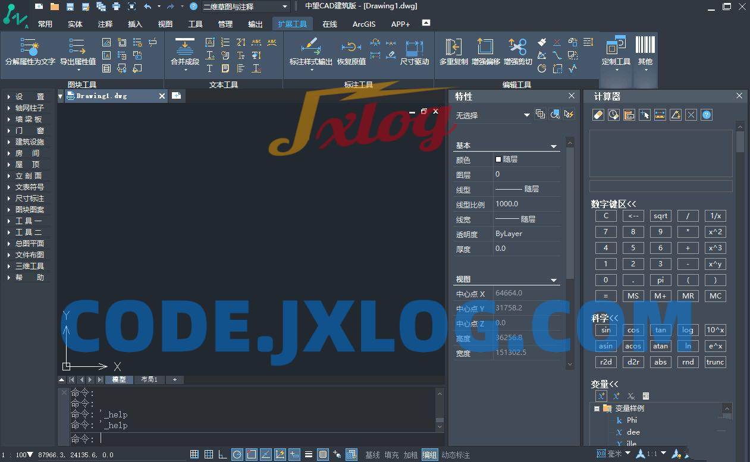This screenshot has height=462, width=750.
Task: Click the 尺寸驱动 icon
Action: pyautogui.click(x=414, y=47)
